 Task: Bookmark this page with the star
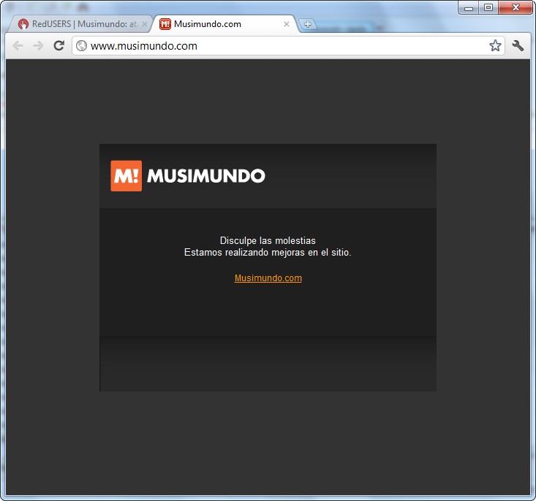click(x=495, y=45)
